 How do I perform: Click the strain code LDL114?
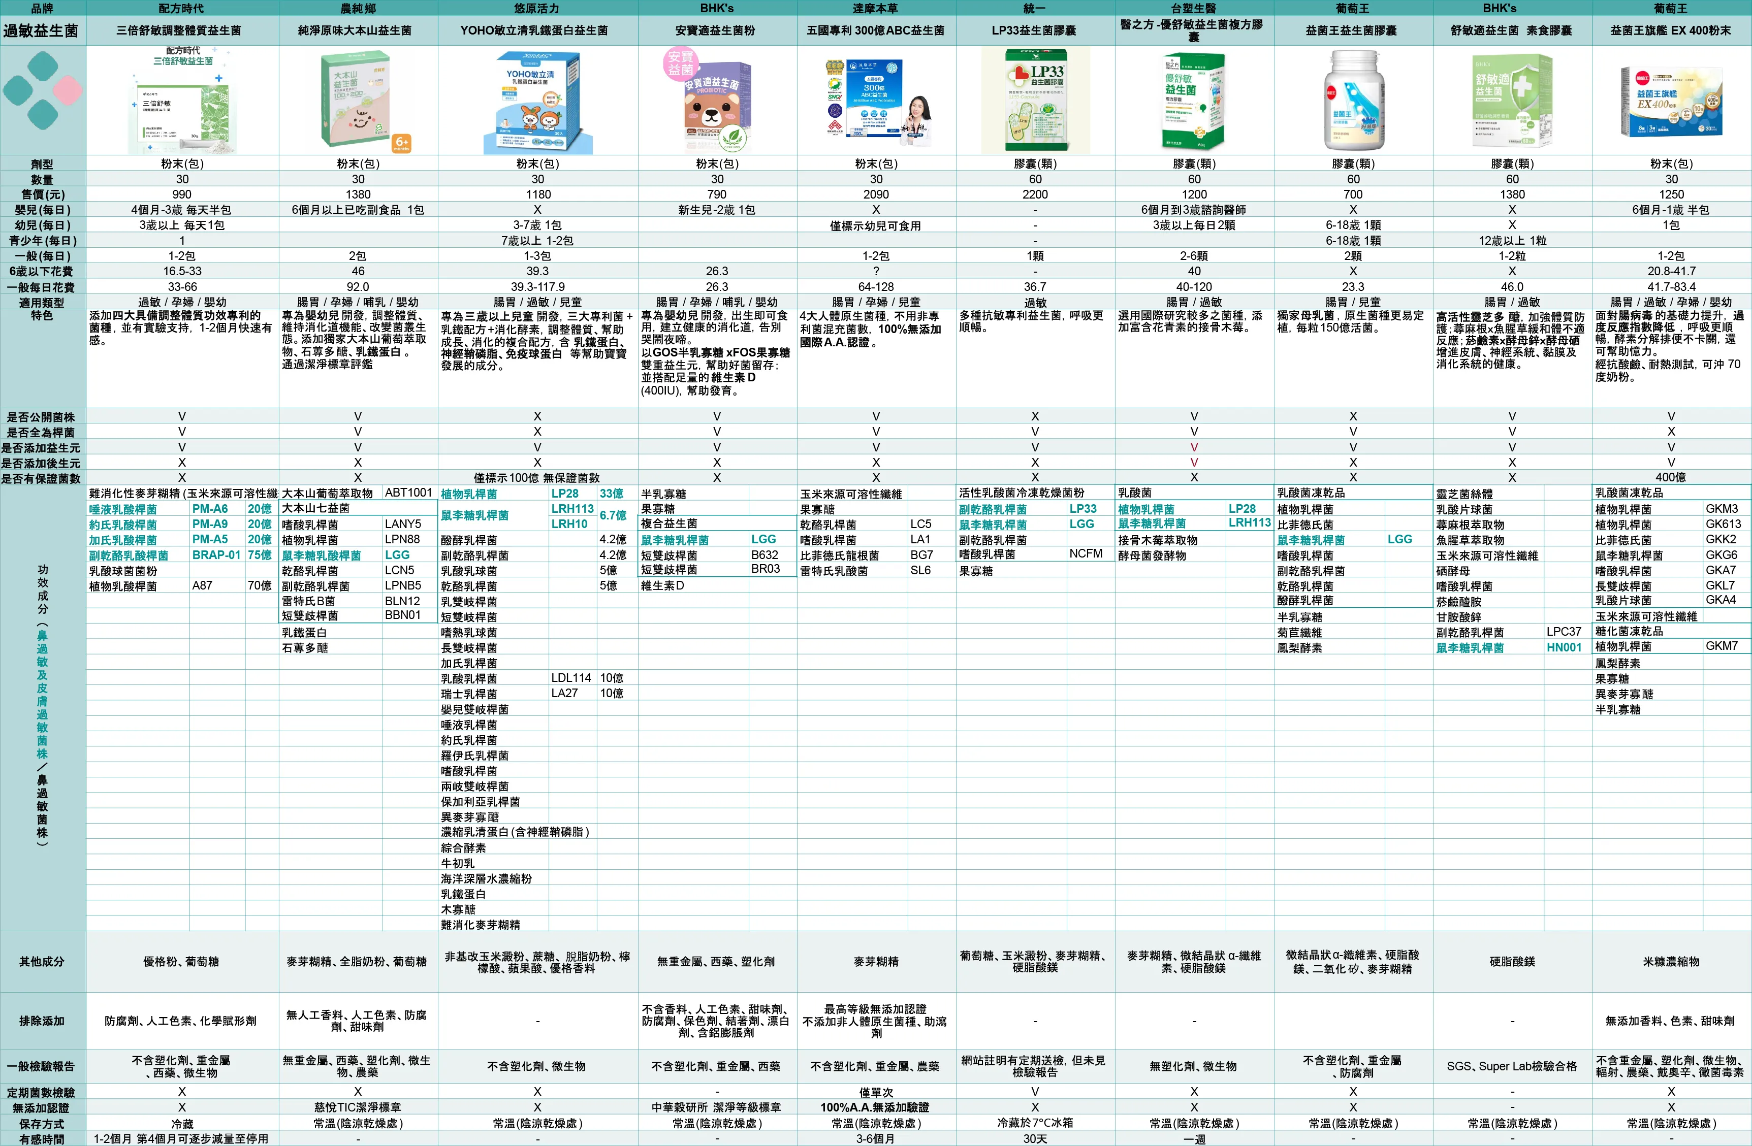click(x=571, y=678)
